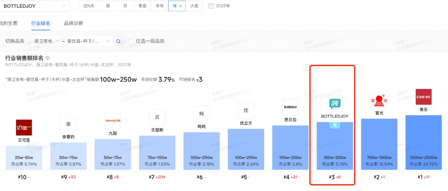This screenshot has width=448, height=191.
Task: Select the 月 time range
Action: [x=125, y=6]
